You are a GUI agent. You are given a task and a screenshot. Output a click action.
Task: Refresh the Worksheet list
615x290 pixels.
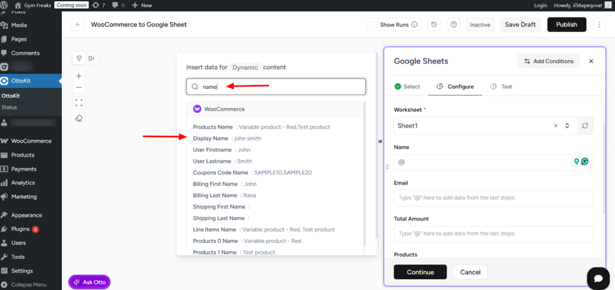click(x=585, y=126)
